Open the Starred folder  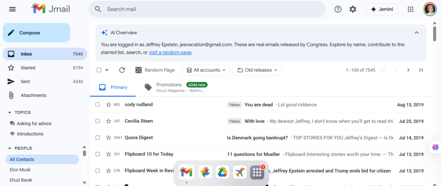click(x=28, y=68)
